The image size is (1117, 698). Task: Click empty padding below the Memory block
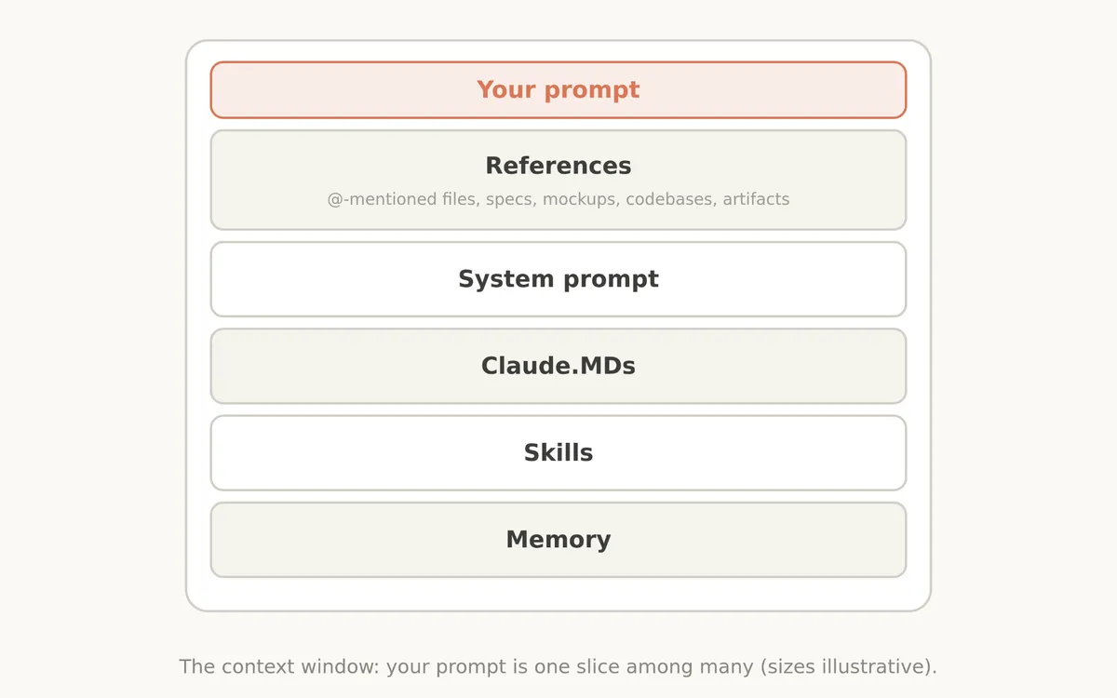click(558, 594)
